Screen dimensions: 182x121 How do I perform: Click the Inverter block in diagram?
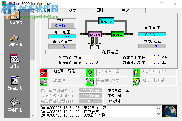click(x=117, y=34)
